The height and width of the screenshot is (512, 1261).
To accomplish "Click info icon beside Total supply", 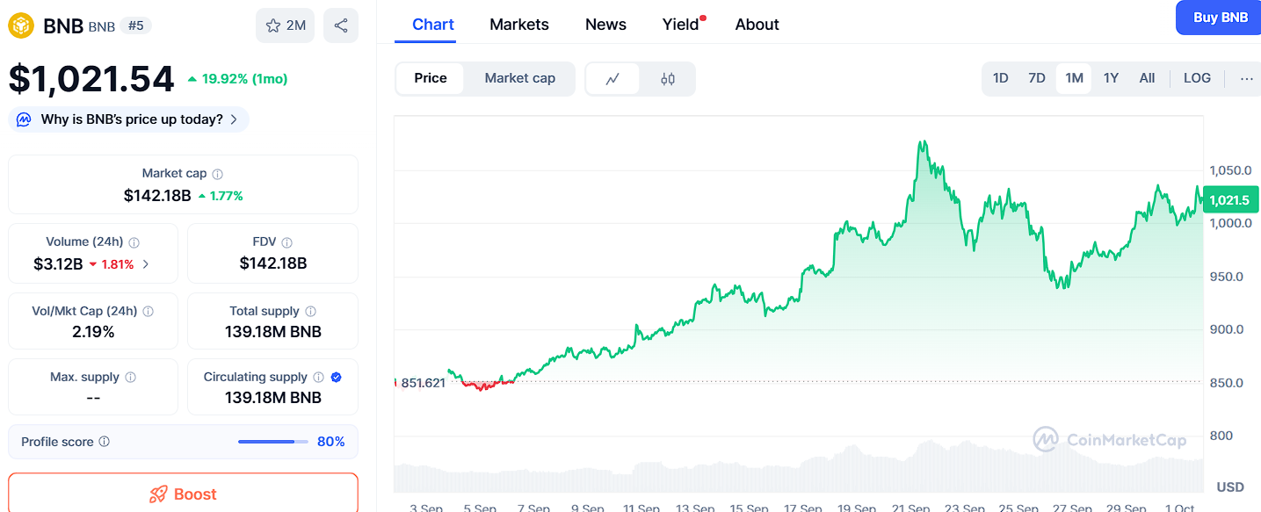I will 310,311.
